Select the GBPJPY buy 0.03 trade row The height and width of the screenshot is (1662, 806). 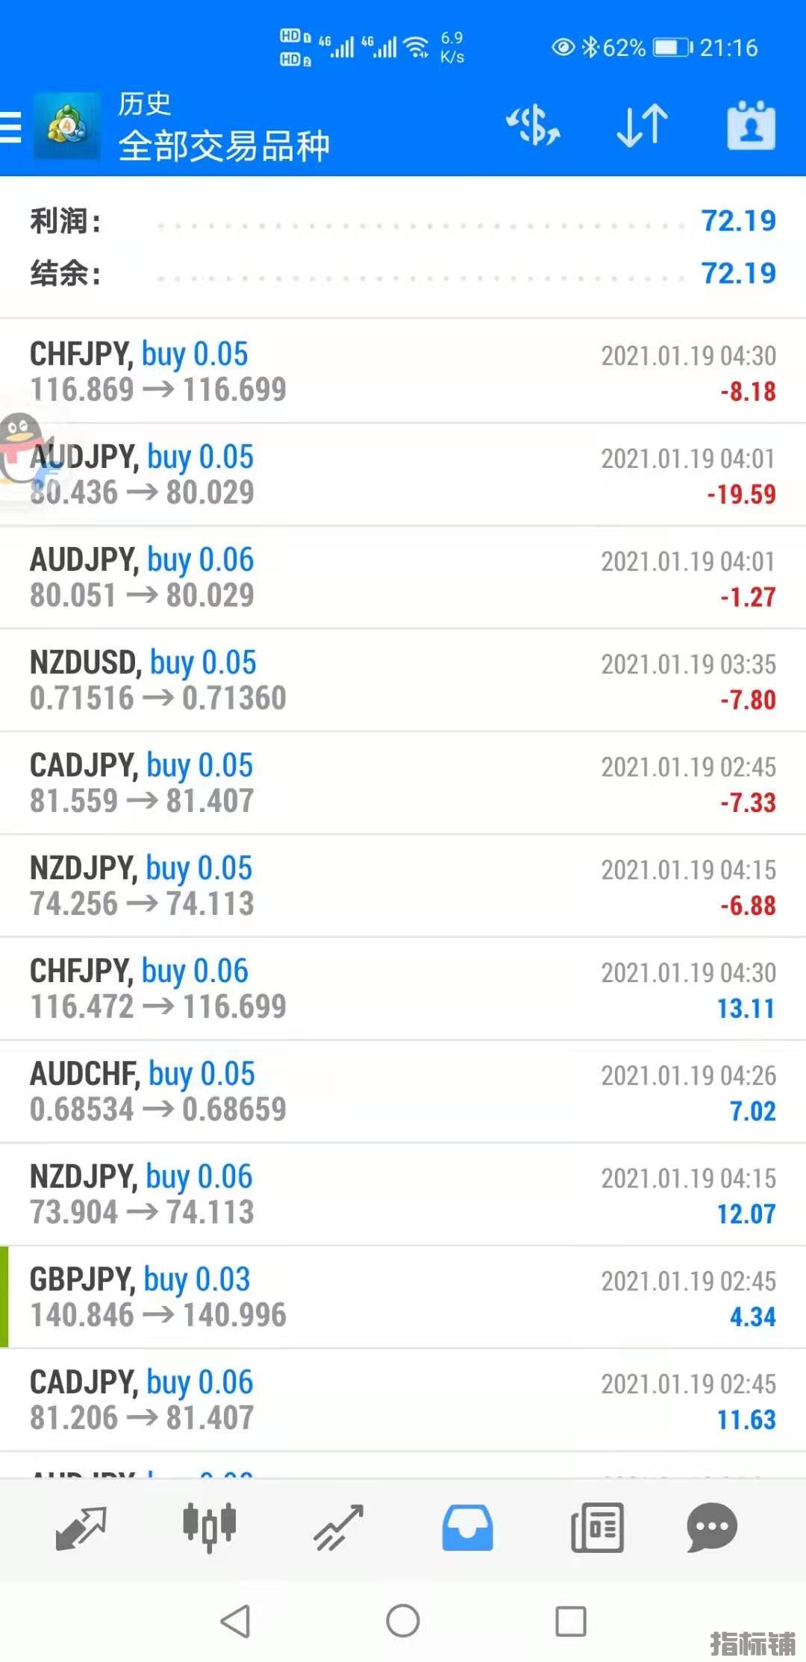(x=403, y=1297)
